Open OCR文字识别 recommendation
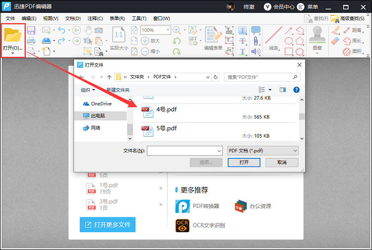 (x=200, y=225)
